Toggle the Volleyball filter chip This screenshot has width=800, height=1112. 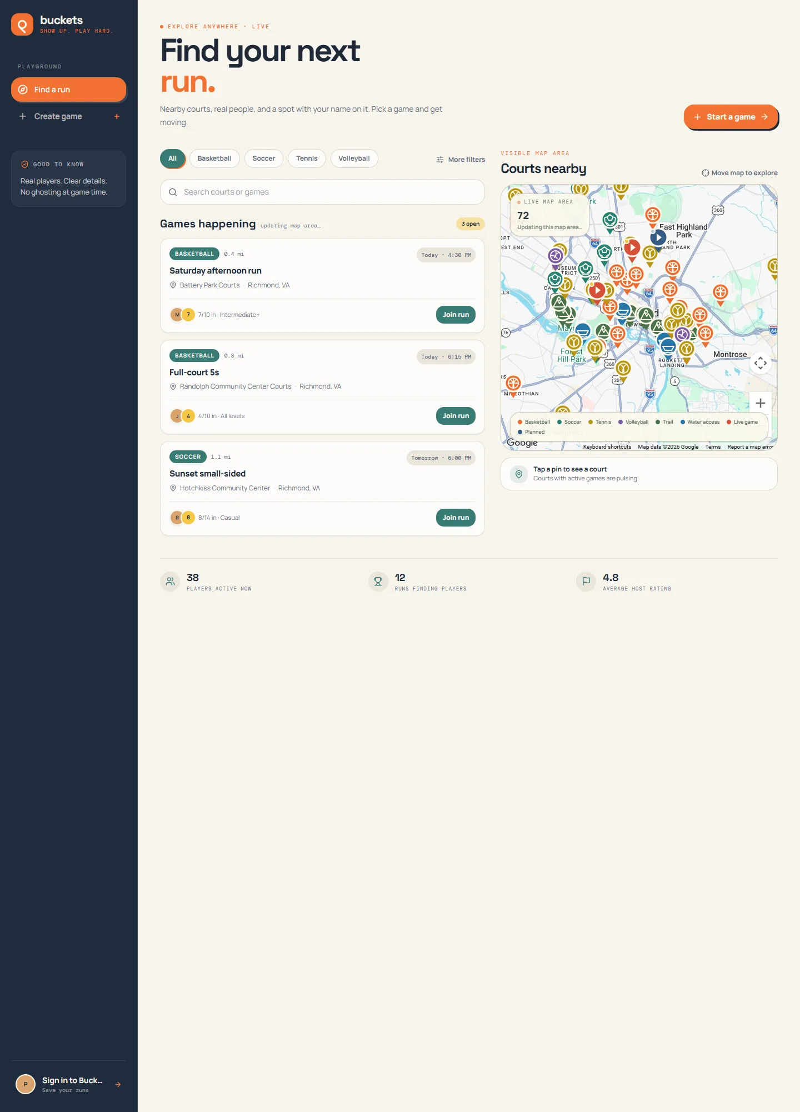[x=354, y=158]
